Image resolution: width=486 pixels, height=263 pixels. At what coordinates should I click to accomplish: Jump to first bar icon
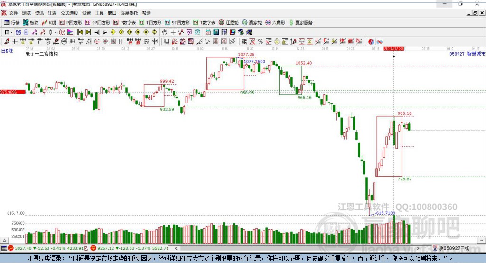80,32
